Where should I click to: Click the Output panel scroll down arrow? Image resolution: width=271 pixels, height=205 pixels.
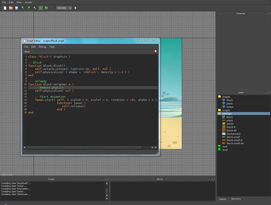[x=107, y=199]
